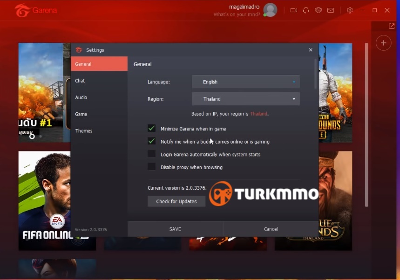Click magalimadro profile avatar

[270, 10]
